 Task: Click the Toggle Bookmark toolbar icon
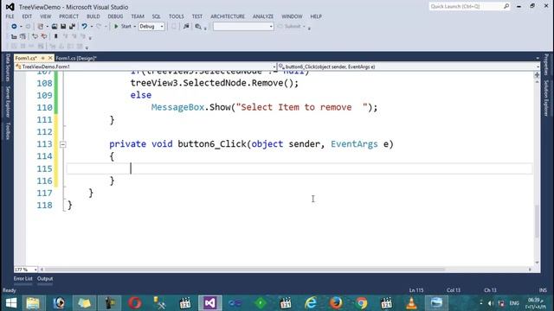click(55, 36)
